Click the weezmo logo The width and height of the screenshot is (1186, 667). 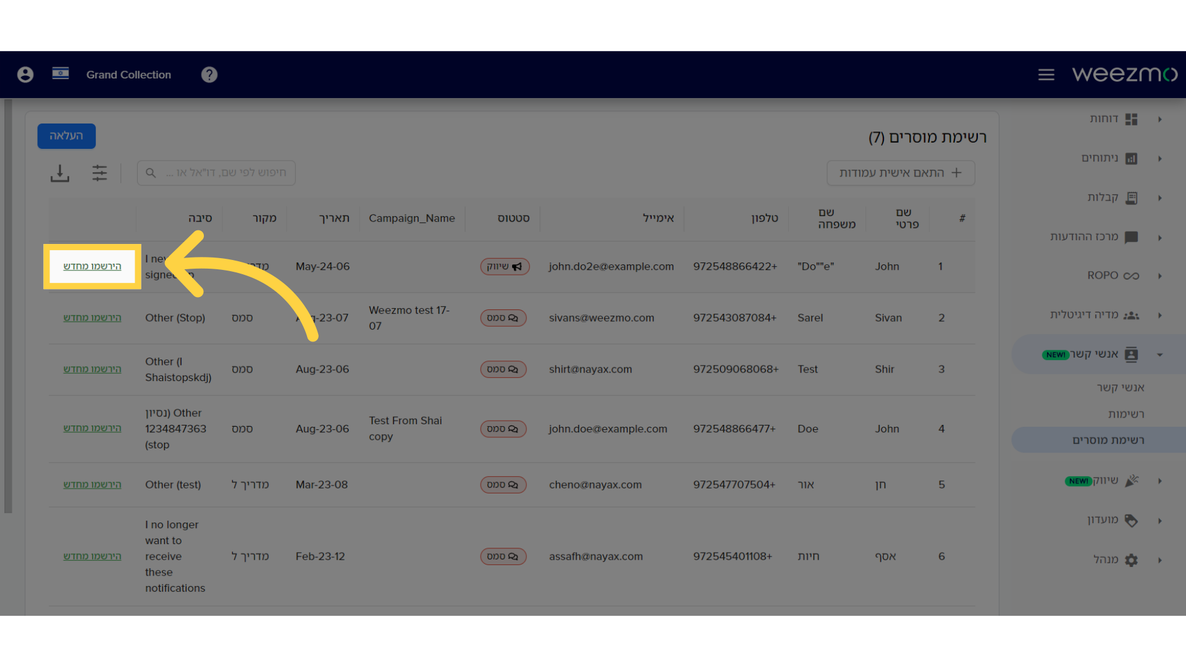[x=1125, y=74]
